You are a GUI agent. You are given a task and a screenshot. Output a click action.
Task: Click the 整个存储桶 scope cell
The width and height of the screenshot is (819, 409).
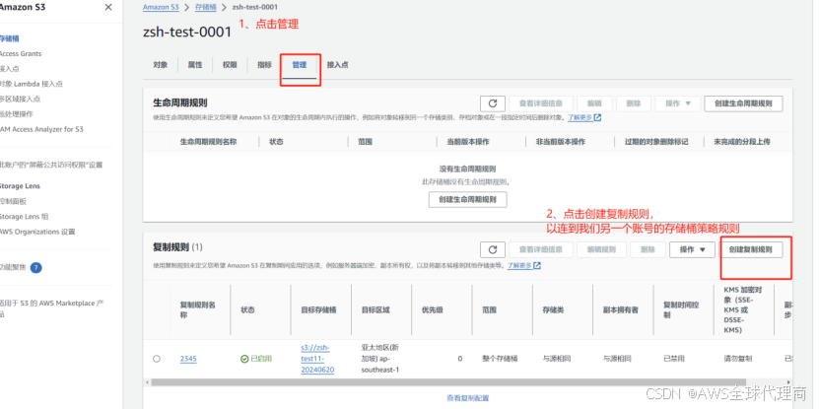pyautogui.click(x=500, y=359)
